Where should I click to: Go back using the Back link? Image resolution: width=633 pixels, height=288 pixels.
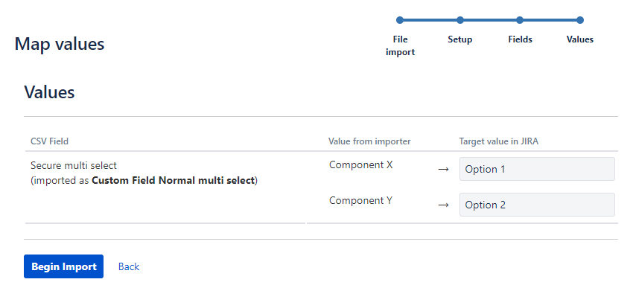pos(129,266)
